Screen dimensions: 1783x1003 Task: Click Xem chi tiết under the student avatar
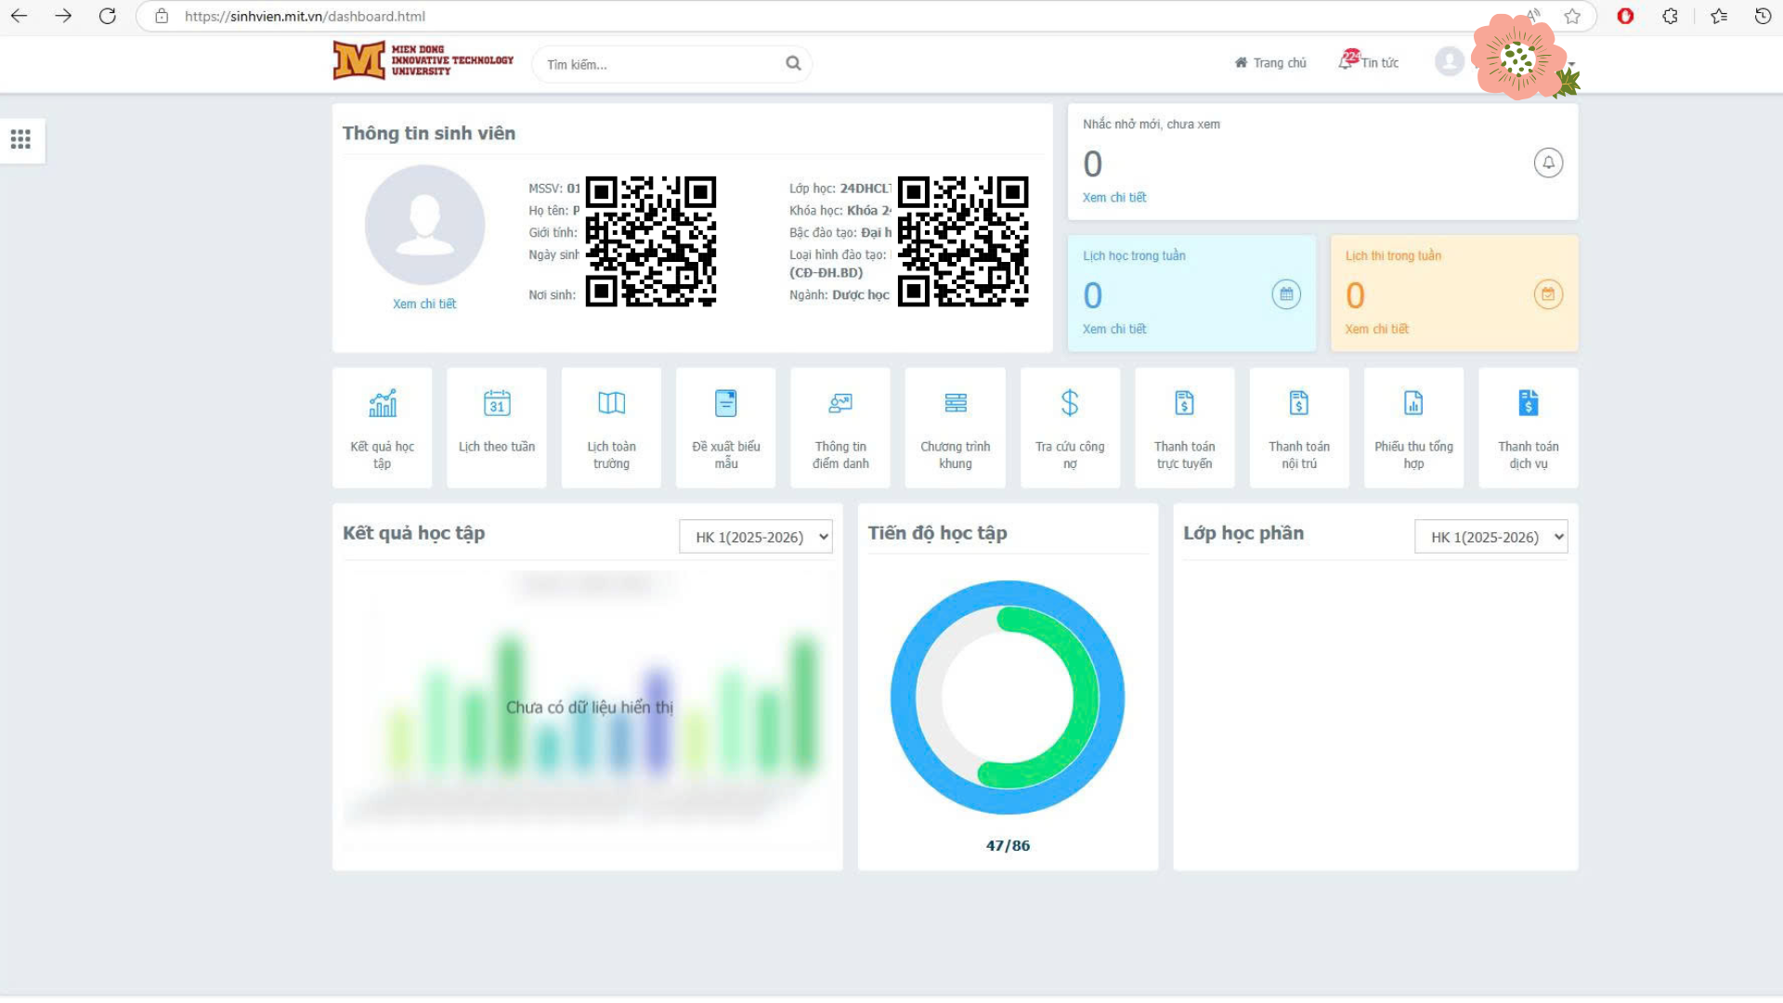pyautogui.click(x=424, y=304)
